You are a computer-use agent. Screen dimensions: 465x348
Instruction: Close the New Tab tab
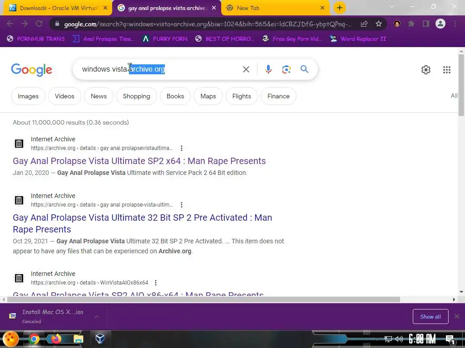(322, 8)
